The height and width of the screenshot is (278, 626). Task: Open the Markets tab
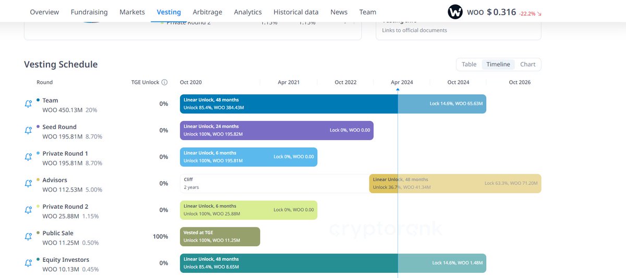pyautogui.click(x=132, y=12)
